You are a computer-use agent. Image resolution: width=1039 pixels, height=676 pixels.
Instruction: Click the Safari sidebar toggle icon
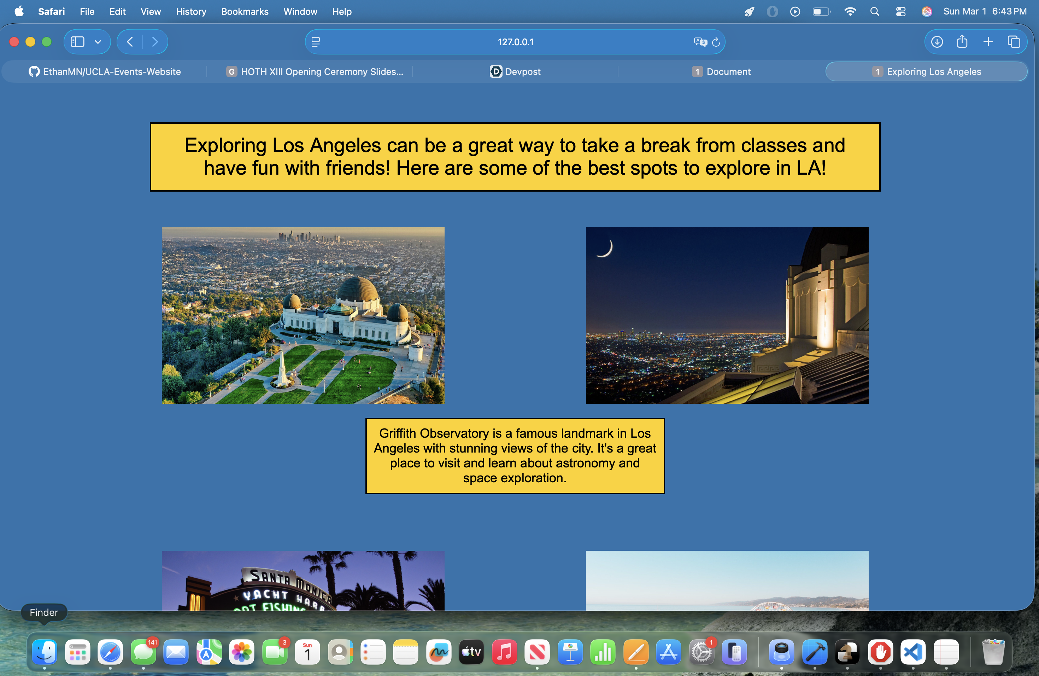(78, 42)
